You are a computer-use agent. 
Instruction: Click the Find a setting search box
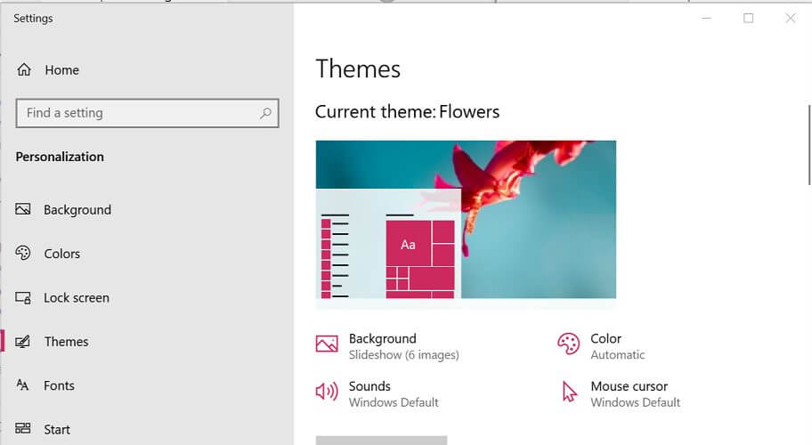point(147,113)
